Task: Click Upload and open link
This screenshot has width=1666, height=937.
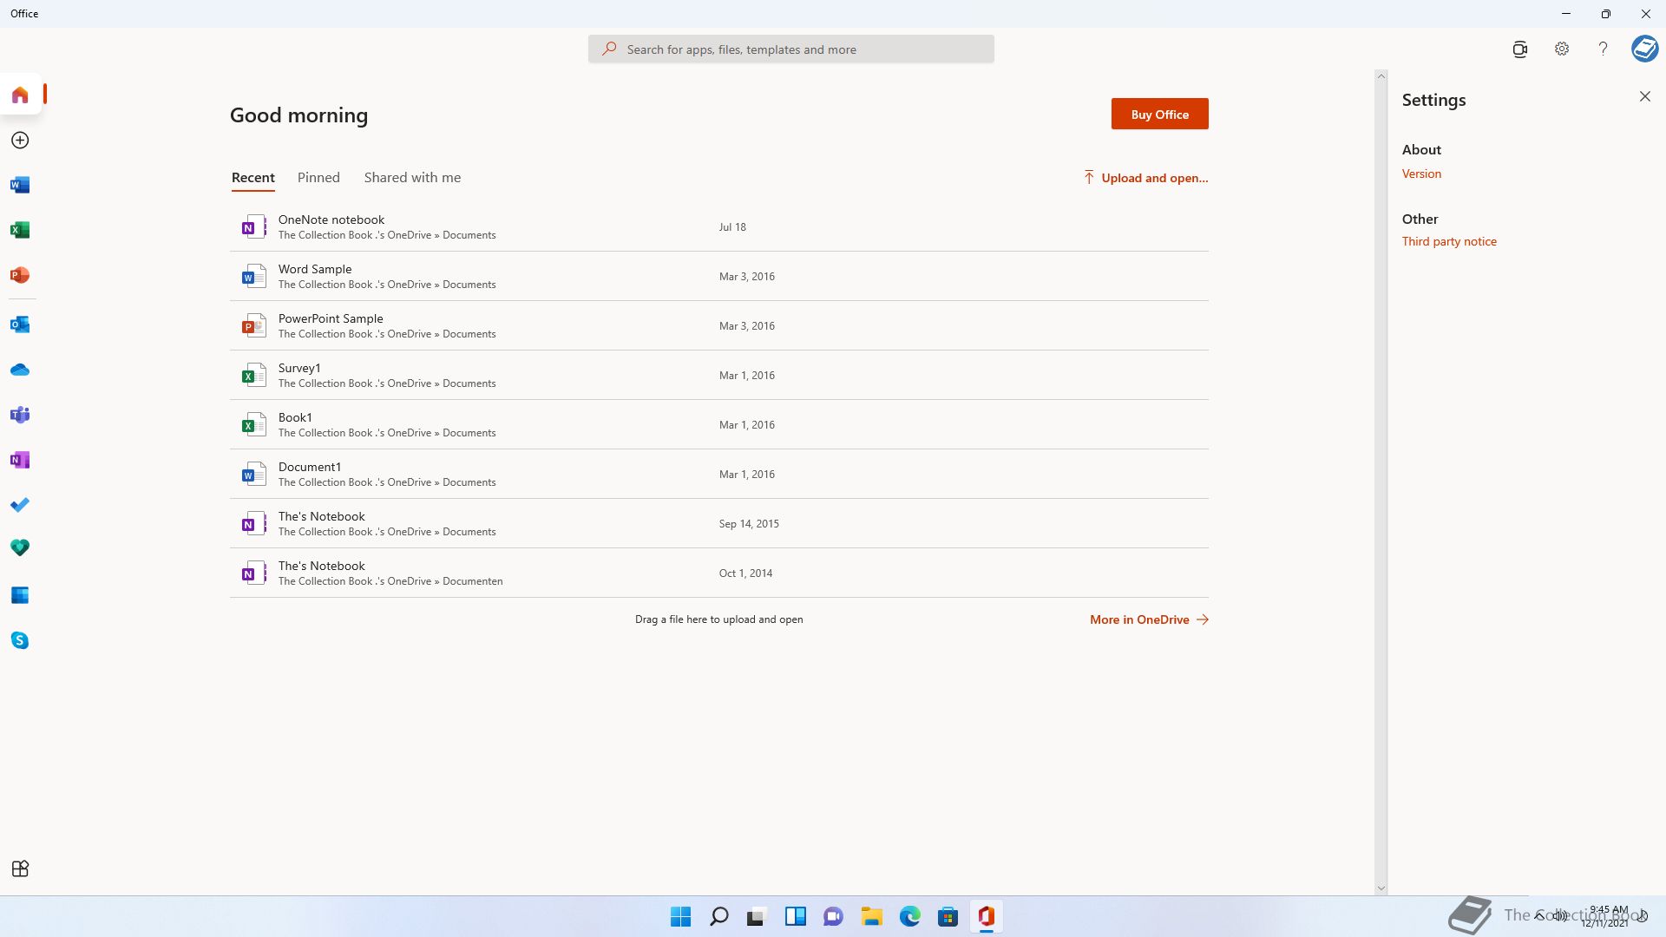Action: tap(1145, 178)
